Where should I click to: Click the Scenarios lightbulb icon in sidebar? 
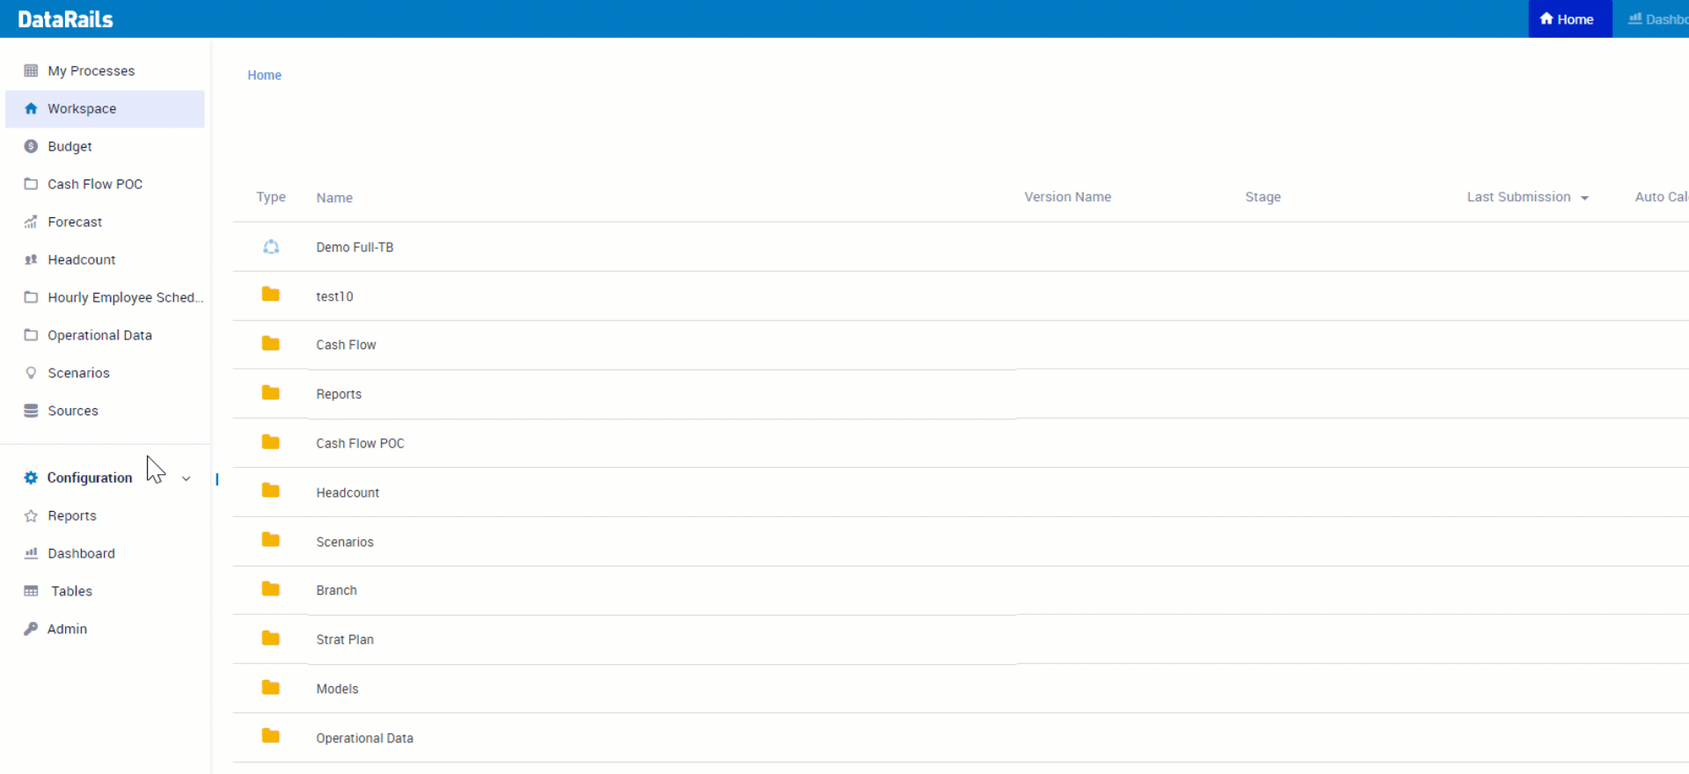[31, 373]
